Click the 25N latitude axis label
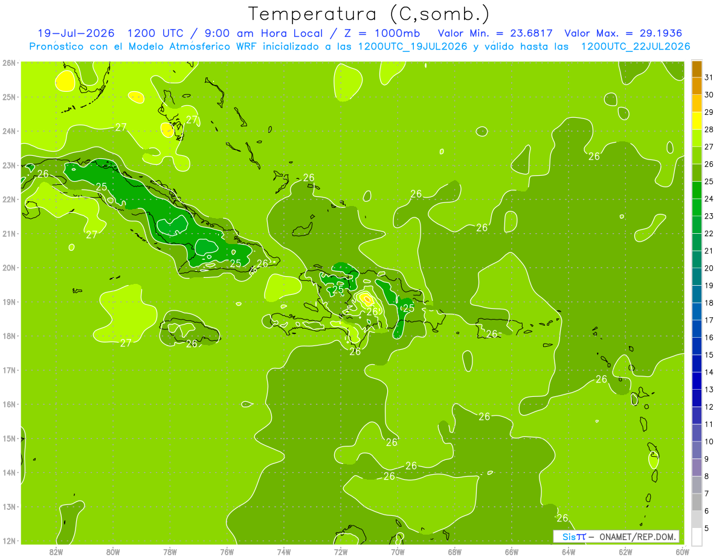This screenshot has width=725, height=560. [8, 97]
